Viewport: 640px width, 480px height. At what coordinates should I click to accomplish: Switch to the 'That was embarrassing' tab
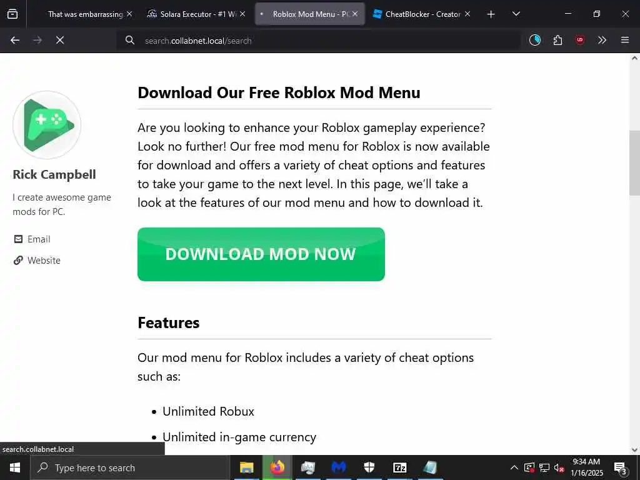pos(85,14)
